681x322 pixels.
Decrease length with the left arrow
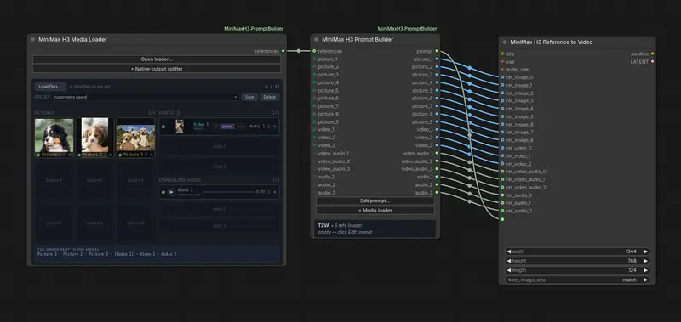(509, 270)
